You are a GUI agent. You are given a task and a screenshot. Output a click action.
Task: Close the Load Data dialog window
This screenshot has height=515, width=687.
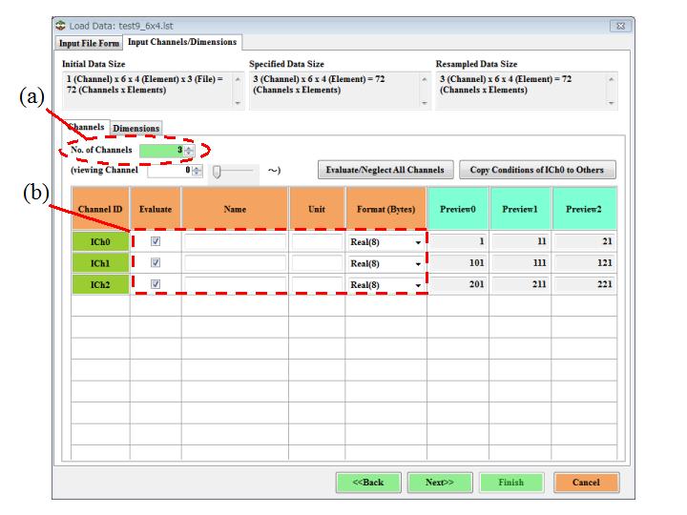pyautogui.click(x=618, y=25)
